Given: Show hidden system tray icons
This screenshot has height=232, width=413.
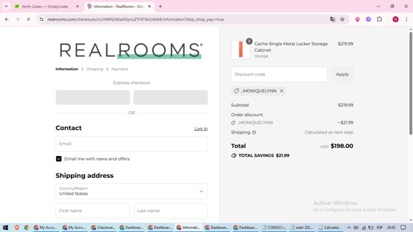Looking at the screenshot, I should [x=348, y=227].
